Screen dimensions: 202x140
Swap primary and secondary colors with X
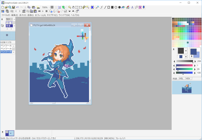point(192,56)
